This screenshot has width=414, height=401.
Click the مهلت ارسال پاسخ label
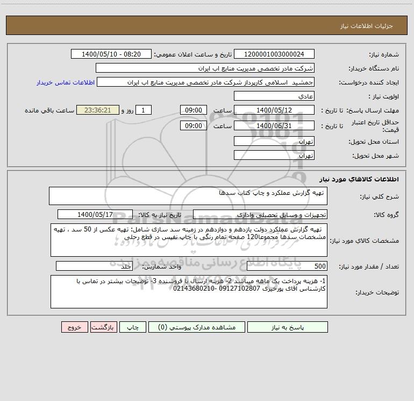pos(373,110)
